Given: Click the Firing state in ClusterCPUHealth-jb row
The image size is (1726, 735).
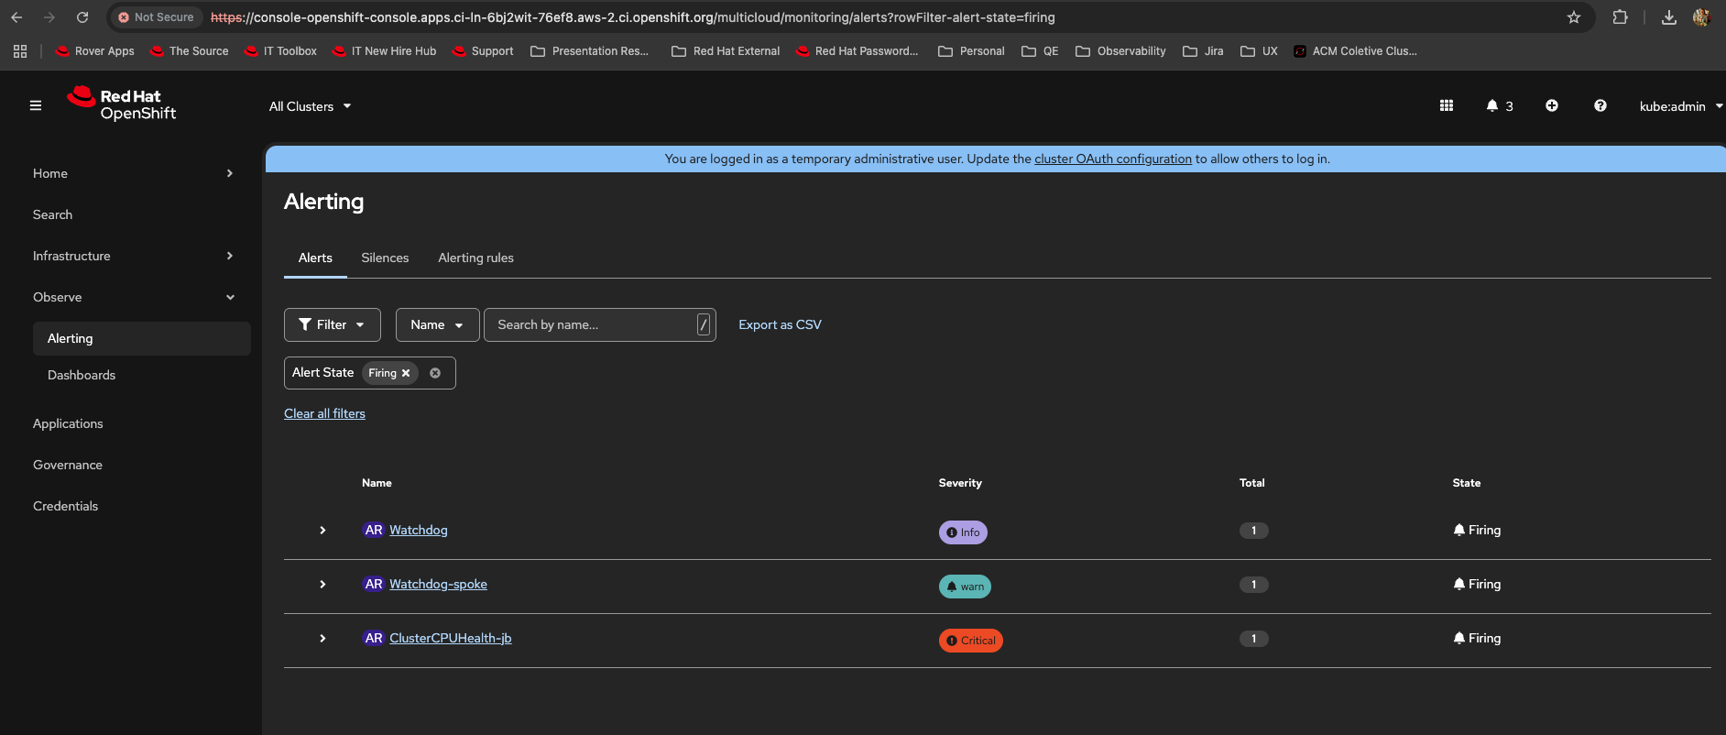Looking at the screenshot, I should 1477,638.
